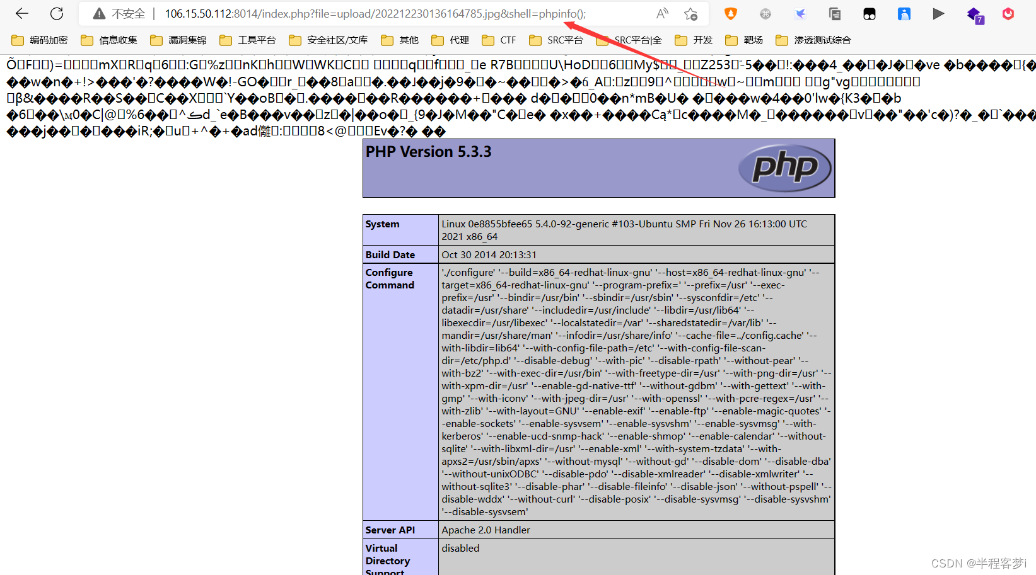
Task: Go back to the previous page
Action: (x=22, y=14)
